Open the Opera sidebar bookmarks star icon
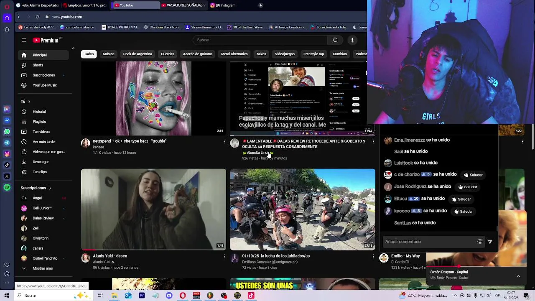The image size is (535, 301). (7, 29)
